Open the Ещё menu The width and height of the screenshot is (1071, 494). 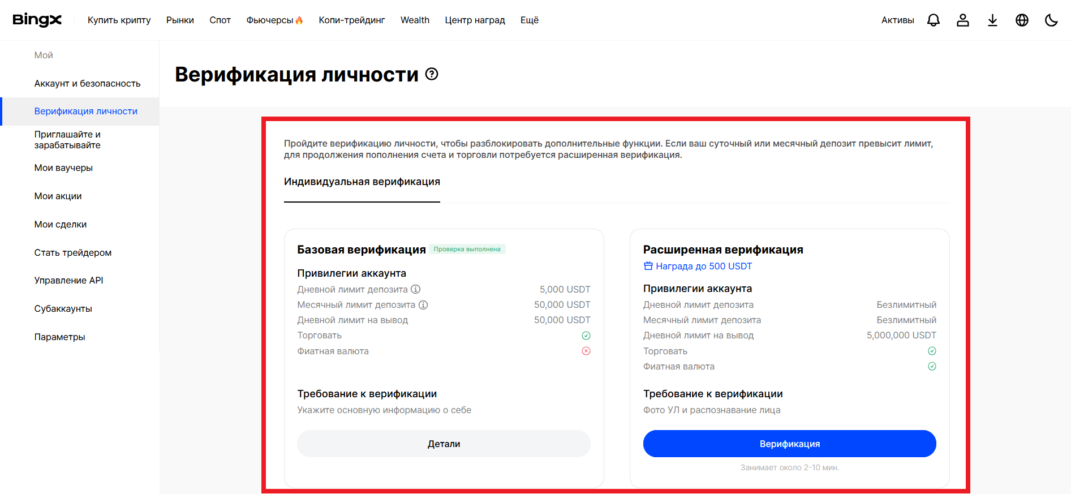529,20
